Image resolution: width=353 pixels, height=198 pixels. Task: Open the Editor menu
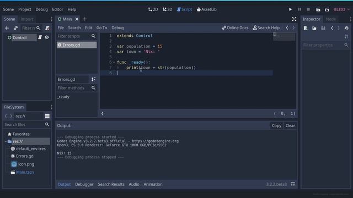(x=57, y=9)
